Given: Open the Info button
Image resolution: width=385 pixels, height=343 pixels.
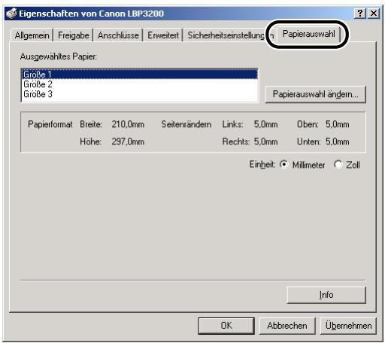Looking at the screenshot, I should point(326,295).
